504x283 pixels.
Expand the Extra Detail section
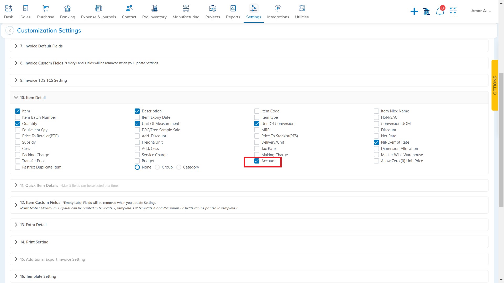click(x=15, y=225)
